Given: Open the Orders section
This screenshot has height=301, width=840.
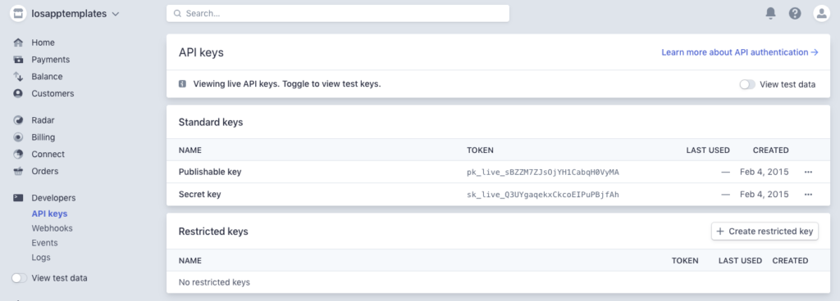Looking at the screenshot, I should (x=45, y=171).
